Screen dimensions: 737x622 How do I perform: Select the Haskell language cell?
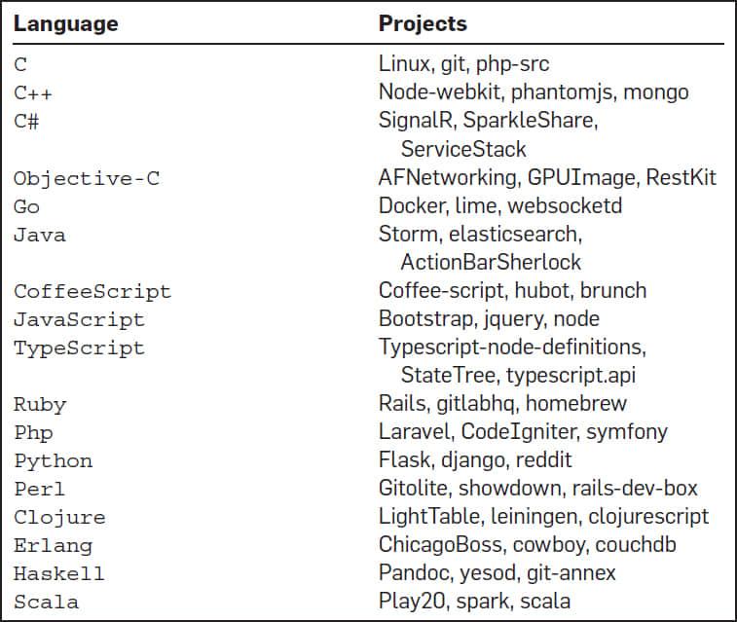tap(59, 573)
